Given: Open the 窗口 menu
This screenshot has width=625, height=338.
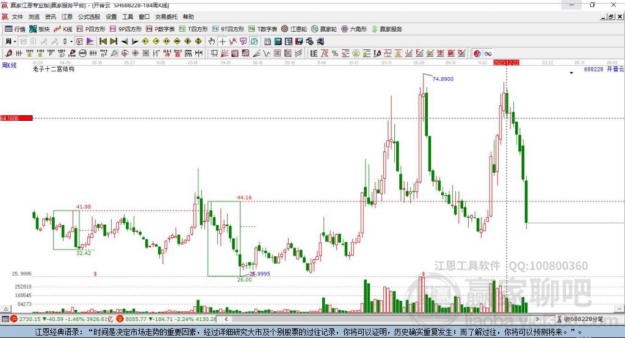Looking at the screenshot, I should pyautogui.click(x=144, y=16).
